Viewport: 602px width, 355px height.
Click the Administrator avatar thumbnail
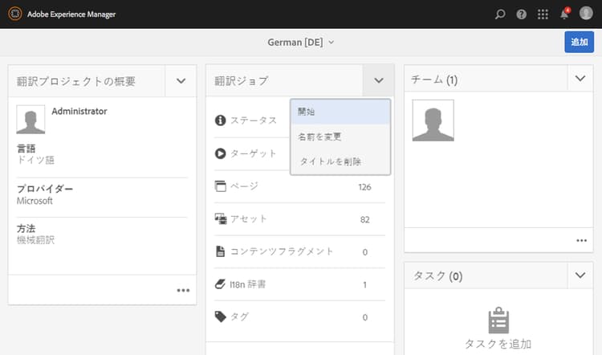(x=31, y=120)
